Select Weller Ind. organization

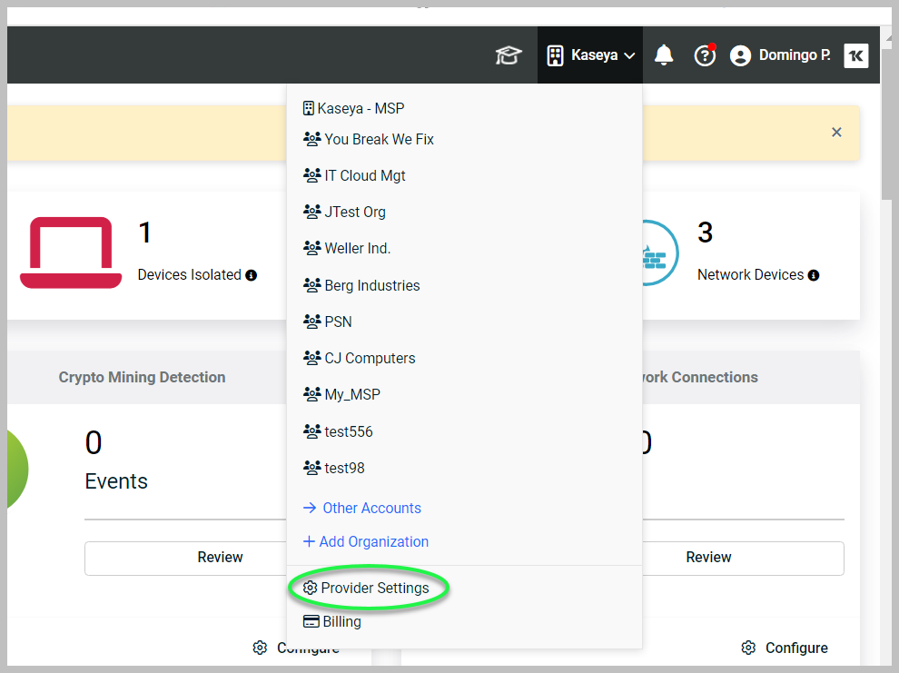(347, 248)
